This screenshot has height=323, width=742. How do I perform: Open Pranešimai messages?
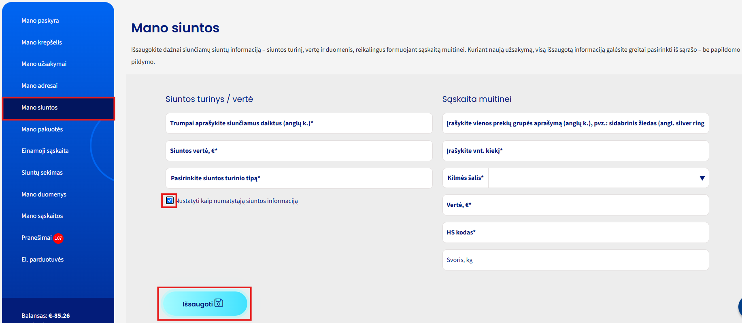[x=36, y=238]
